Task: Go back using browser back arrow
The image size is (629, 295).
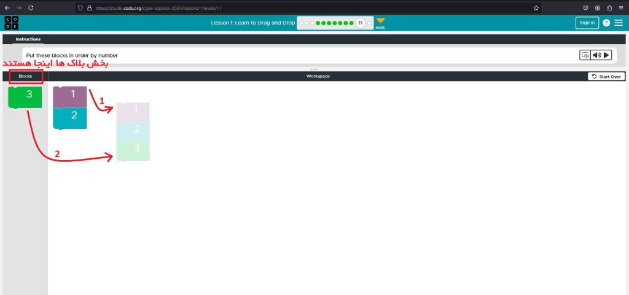Action: [x=7, y=7]
